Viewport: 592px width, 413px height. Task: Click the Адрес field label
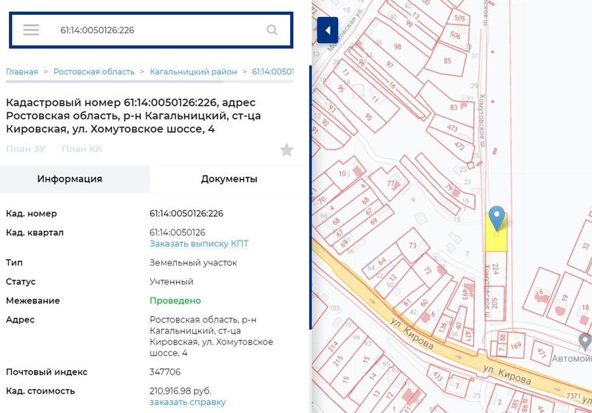click(21, 320)
